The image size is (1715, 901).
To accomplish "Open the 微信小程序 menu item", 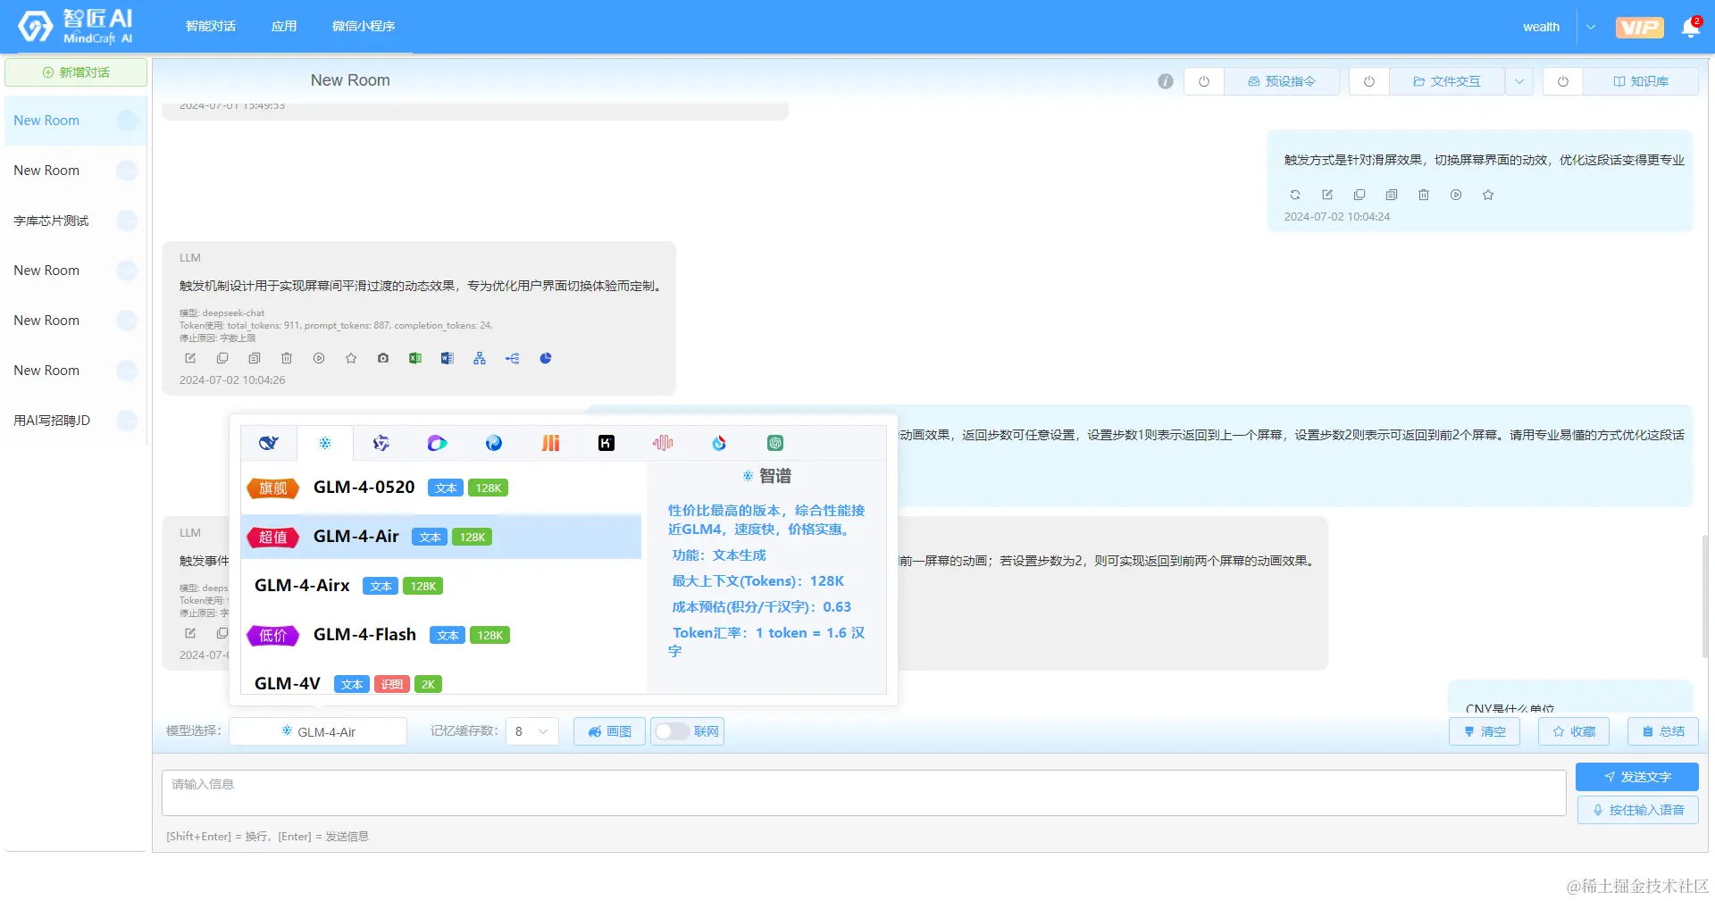I will [x=363, y=26].
